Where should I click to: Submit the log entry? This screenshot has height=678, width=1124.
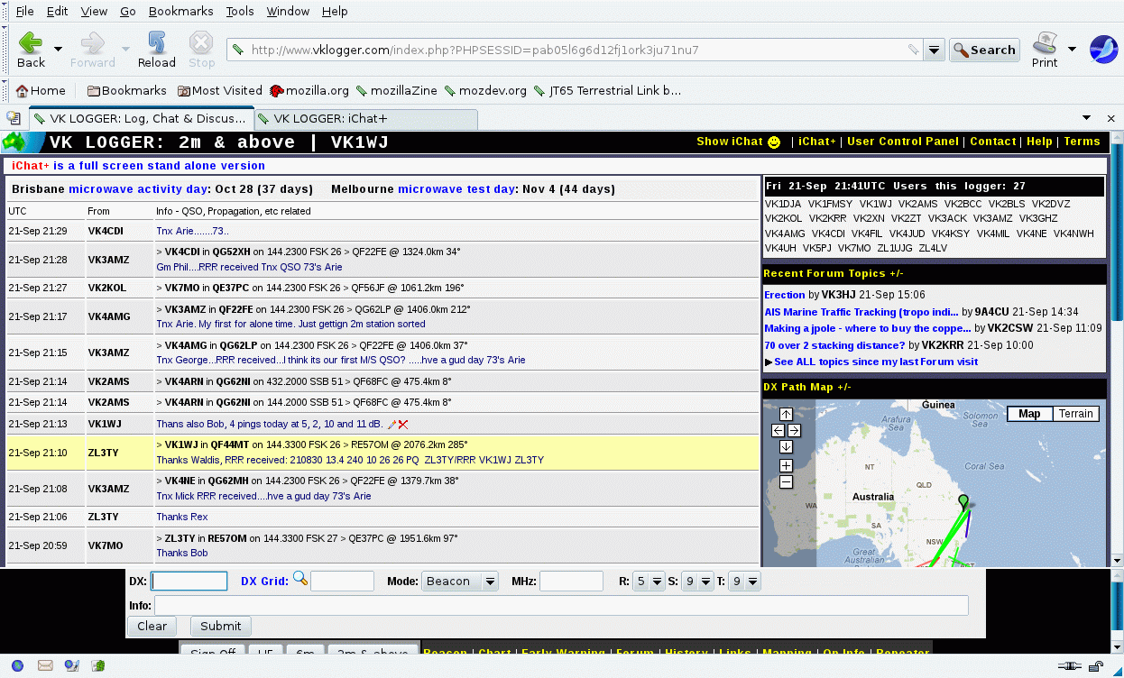[221, 626]
